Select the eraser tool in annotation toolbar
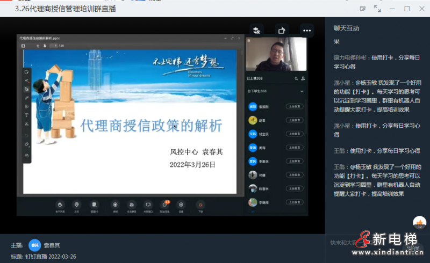Image resolution: width=430 pixels, height=263 pixels. [27, 144]
